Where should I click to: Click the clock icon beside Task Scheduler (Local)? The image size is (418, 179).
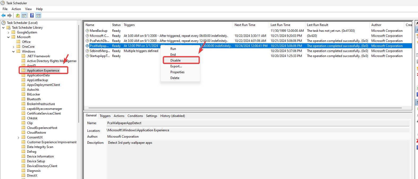click(x=3, y=23)
